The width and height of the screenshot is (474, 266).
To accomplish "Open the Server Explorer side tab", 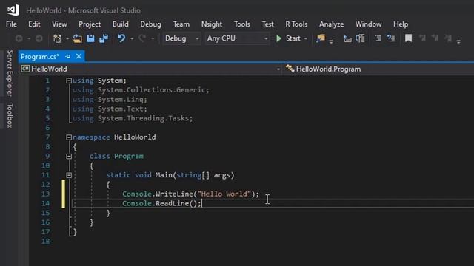I will pos(10,73).
